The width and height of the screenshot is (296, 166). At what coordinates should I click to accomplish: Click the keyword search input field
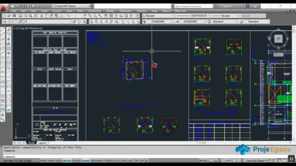coord(193,6)
